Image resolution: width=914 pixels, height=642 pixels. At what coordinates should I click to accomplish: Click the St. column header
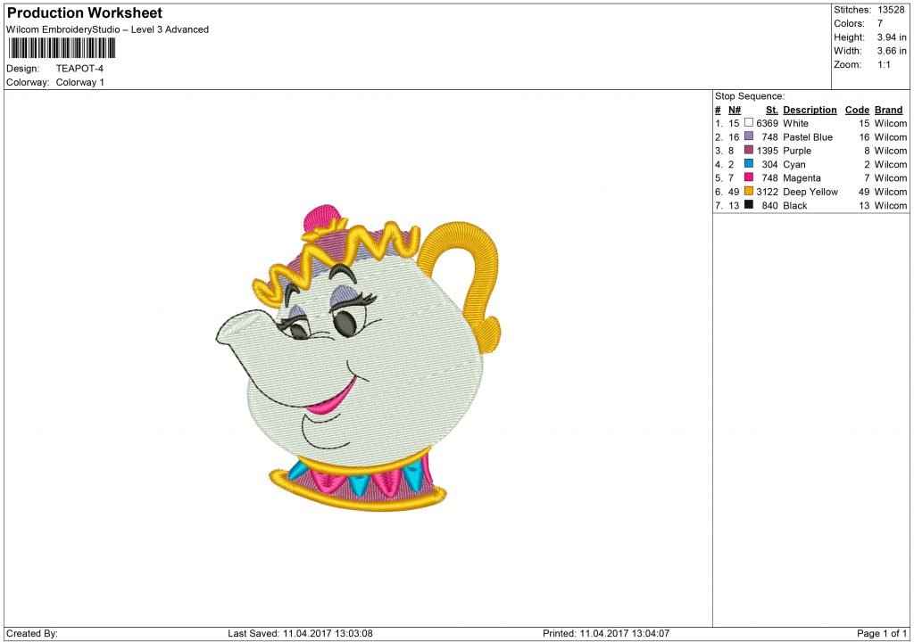click(x=771, y=110)
